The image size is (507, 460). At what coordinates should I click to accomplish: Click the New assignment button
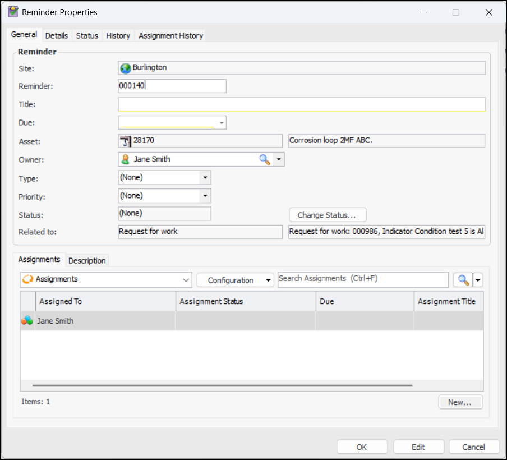pos(460,402)
